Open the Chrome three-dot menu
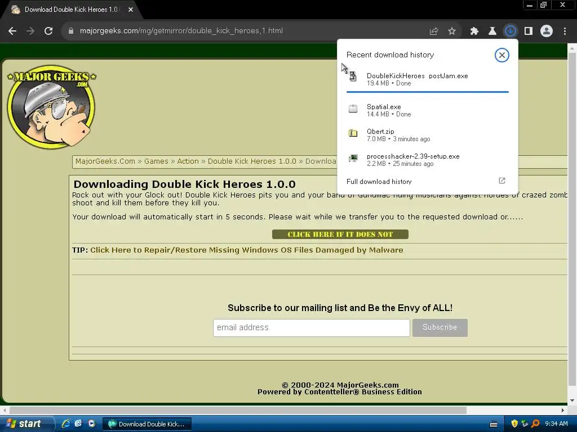Screen dimensions: 577x432 point(565,31)
